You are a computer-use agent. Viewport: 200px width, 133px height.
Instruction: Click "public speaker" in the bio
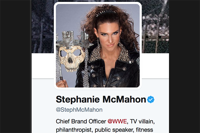click(114, 130)
